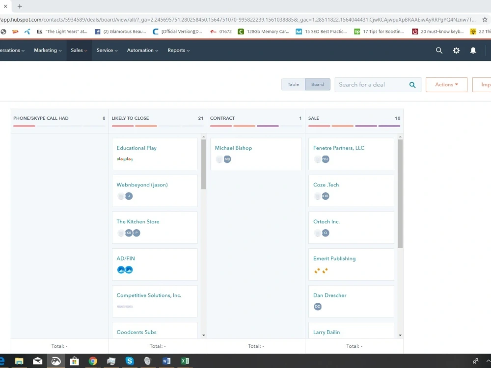Expand the Service menu
The width and height of the screenshot is (491, 368).
pyautogui.click(x=107, y=51)
